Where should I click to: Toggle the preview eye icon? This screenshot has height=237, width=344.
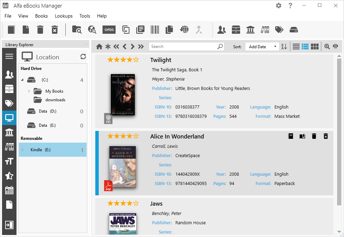coord(335,47)
